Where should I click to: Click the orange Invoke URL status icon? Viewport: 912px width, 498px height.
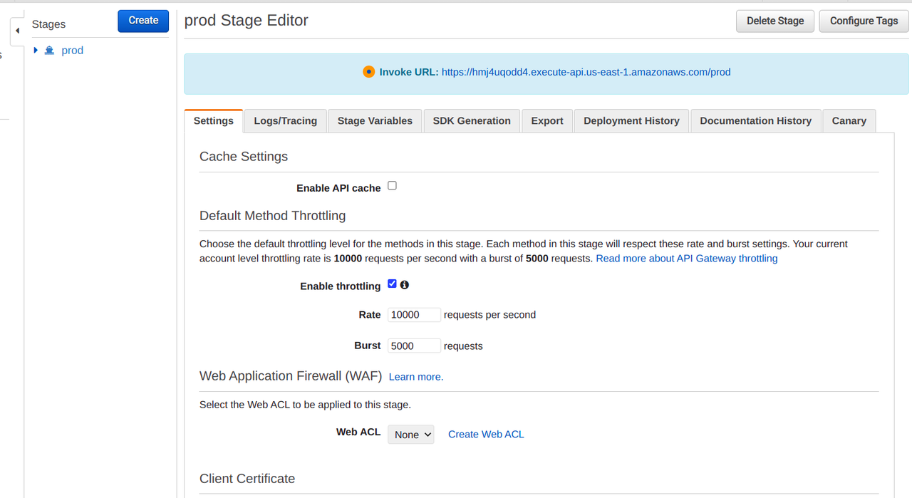pyautogui.click(x=368, y=72)
